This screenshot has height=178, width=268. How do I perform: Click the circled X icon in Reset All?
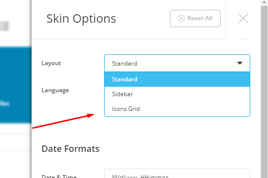click(x=181, y=18)
